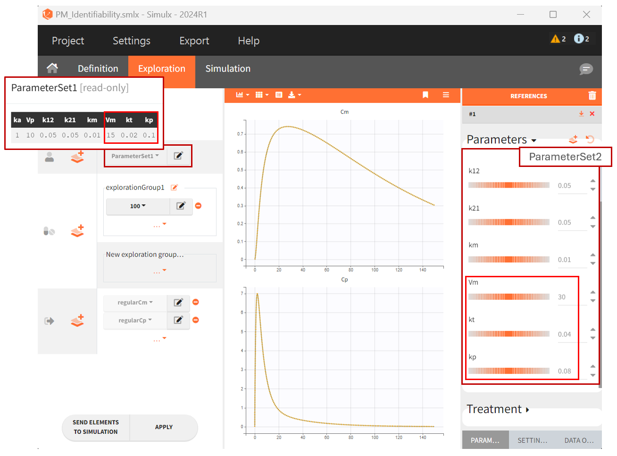Adjust the k12 parameter slider
This screenshot has height=456, width=617.
click(x=509, y=185)
